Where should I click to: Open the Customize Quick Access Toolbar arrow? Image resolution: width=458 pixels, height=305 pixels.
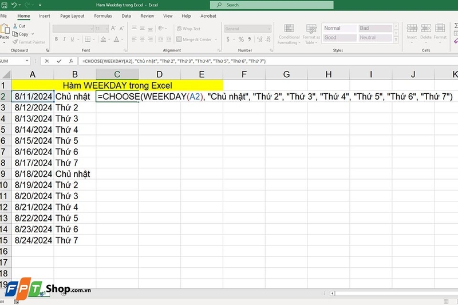(x=40, y=5)
